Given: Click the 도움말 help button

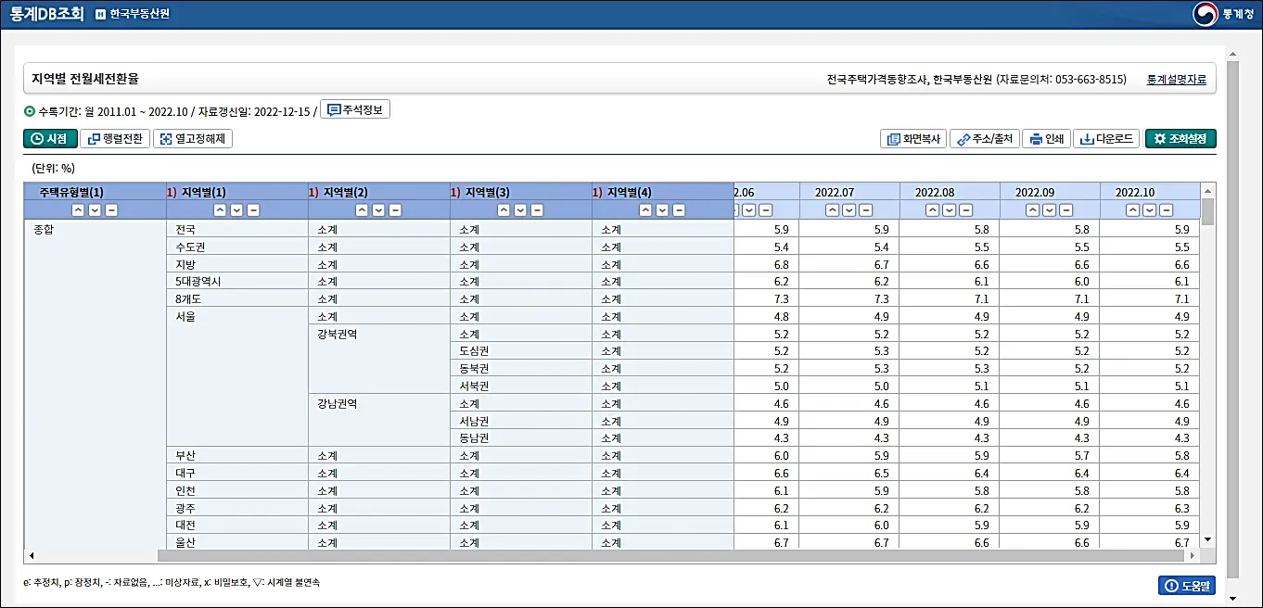Looking at the screenshot, I should click(x=1186, y=586).
